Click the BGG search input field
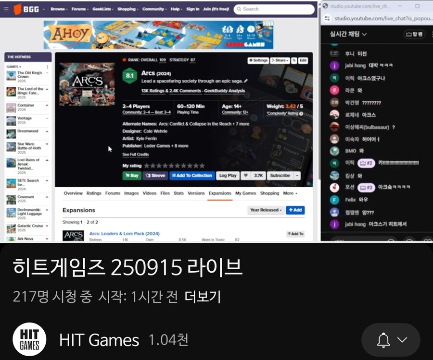The width and height of the screenshot is (433, 360). (274, 9)
